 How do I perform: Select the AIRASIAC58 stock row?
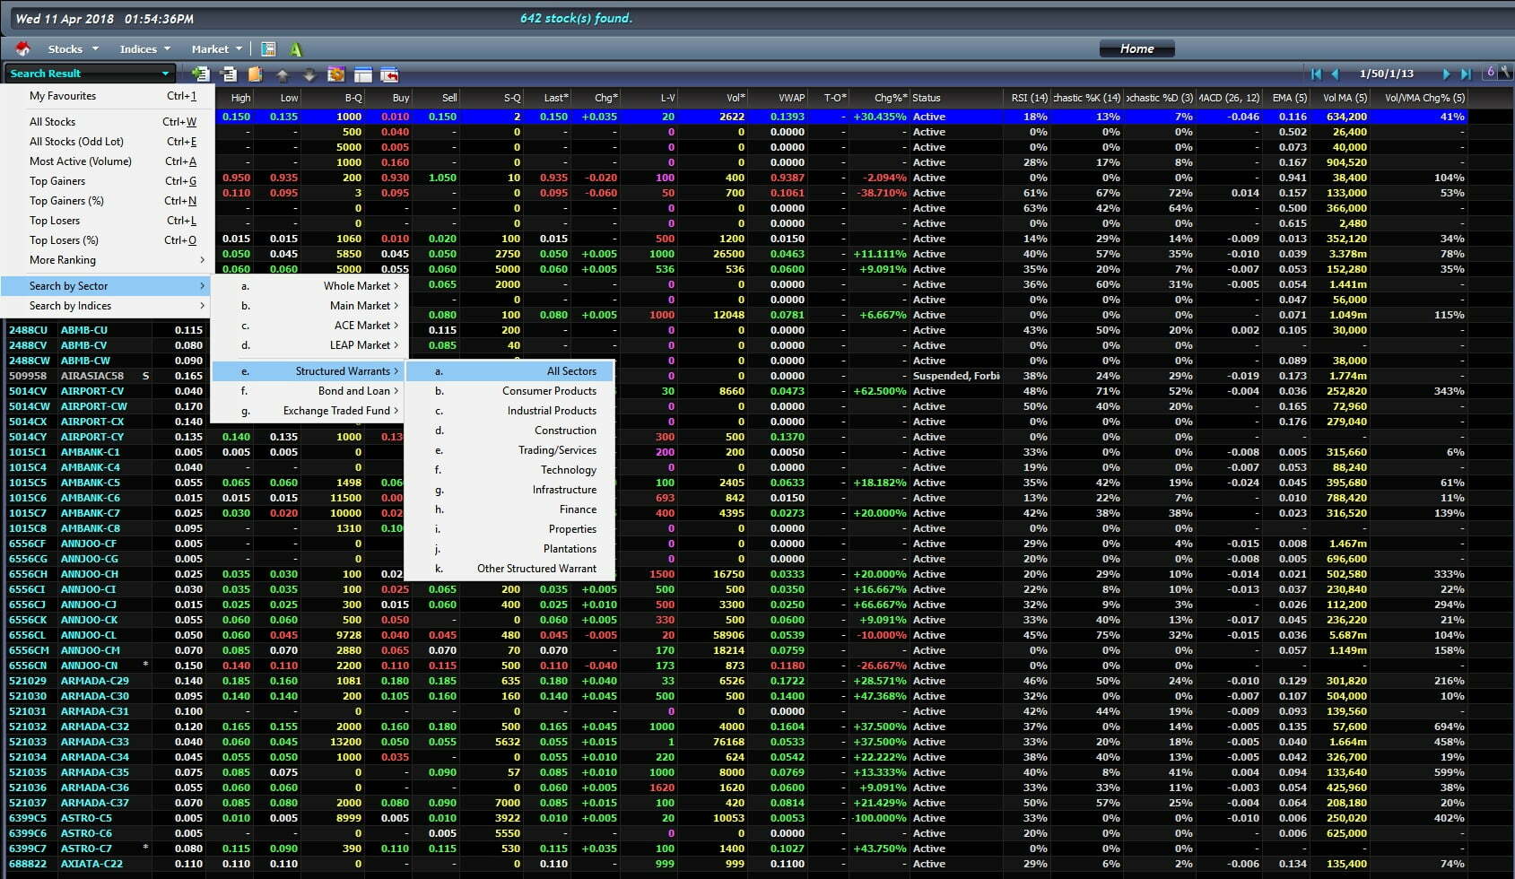[91, 376]
